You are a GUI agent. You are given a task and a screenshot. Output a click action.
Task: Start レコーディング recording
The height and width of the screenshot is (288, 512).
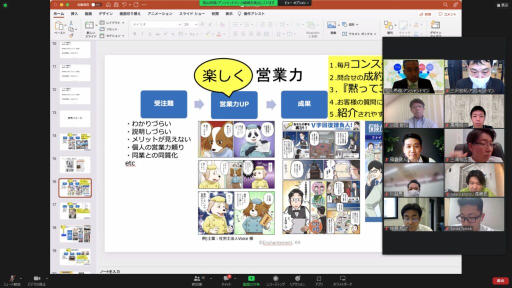click(x=275, y=280)
